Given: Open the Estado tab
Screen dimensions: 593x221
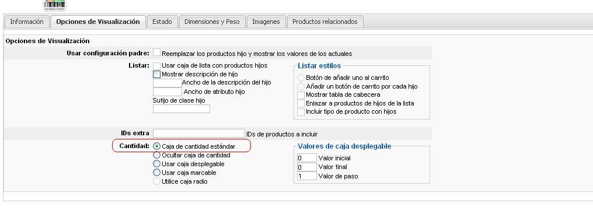Looking at the screenshot, I should [x=162, y=22].
